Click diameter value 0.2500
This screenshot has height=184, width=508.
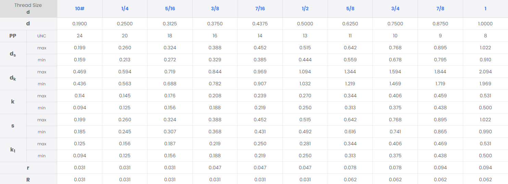click(125, 24)
